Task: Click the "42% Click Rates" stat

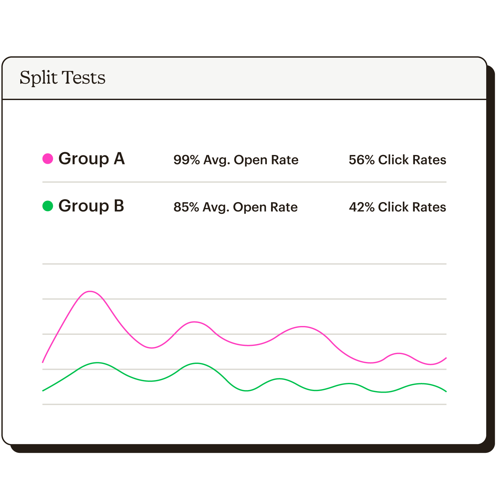Action: [397, 207]
